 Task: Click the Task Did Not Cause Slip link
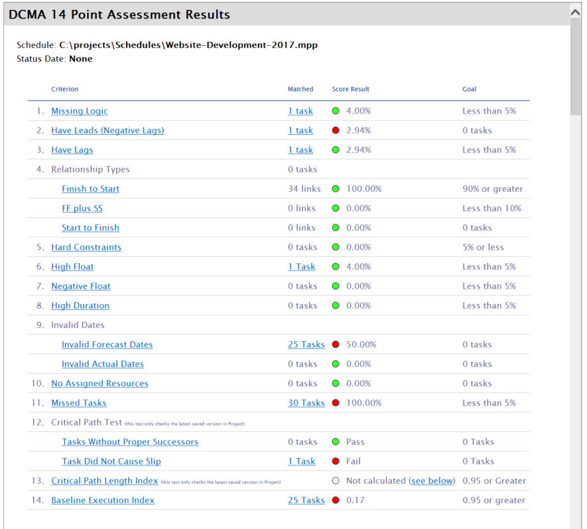[111, 461]
